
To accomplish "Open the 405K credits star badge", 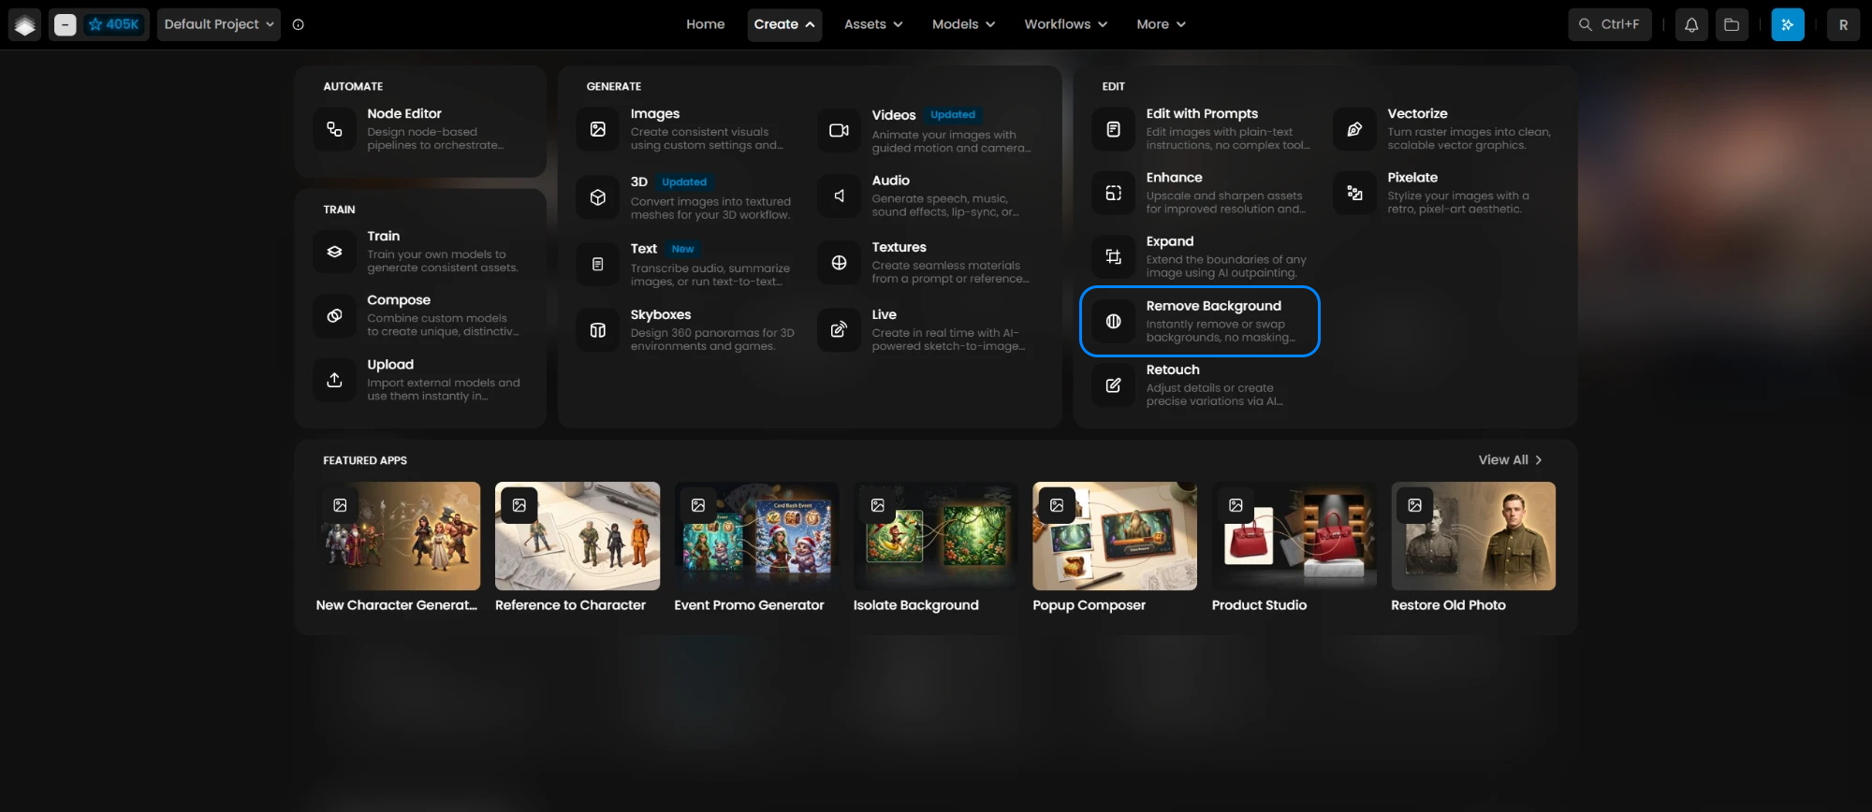I will (114, 24).
